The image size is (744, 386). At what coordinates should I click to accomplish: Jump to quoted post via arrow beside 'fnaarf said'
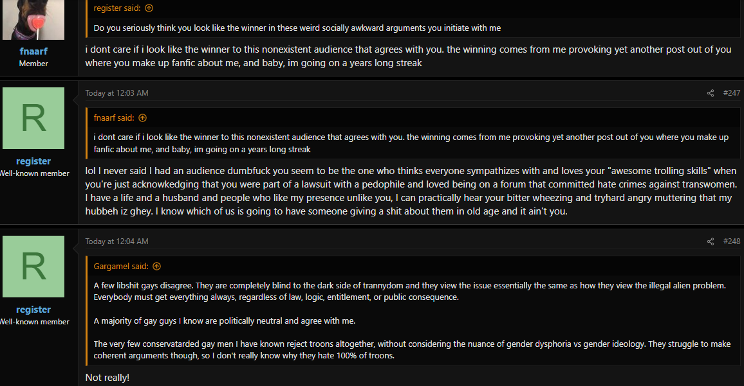click(x=142, y=118)
